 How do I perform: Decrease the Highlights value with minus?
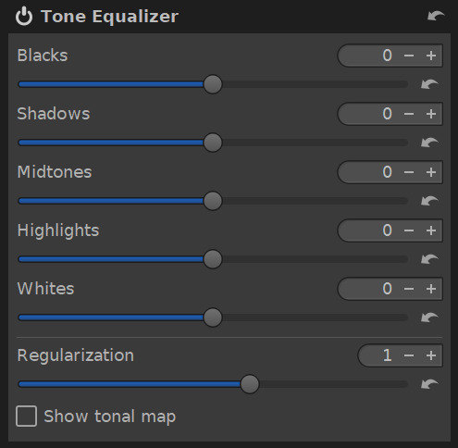tap(409, 230)
